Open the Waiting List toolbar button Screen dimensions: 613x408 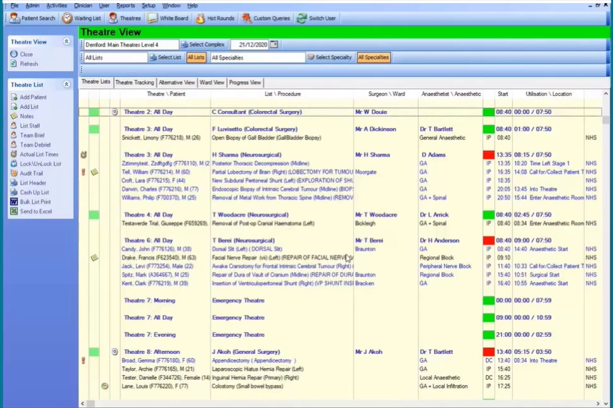82,18
